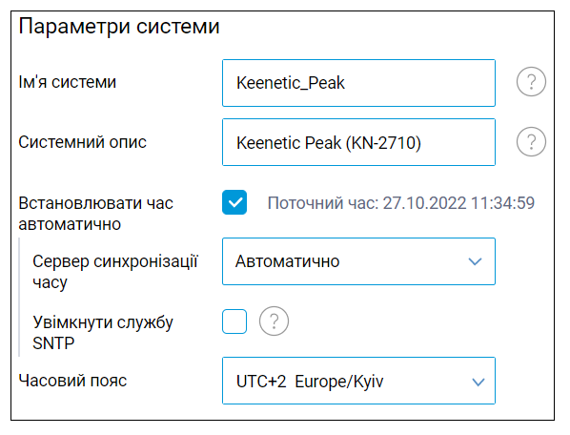Enable the Увімкнути службу SNTP checkbox
Viewport: 570px width, 435px height.
[x=234, y=321]
